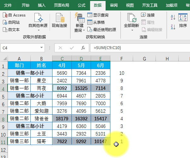Expand the 新建查询 dropdown

[x=84, y=31]
